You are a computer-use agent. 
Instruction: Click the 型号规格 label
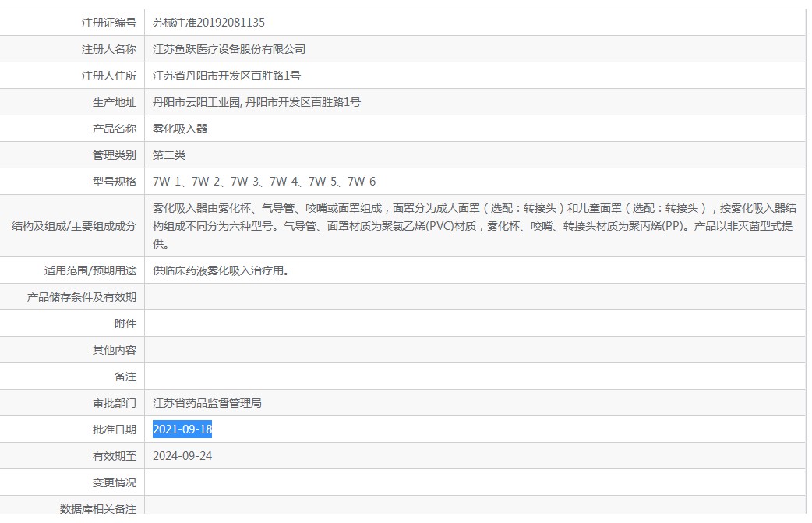pos(115,182)
